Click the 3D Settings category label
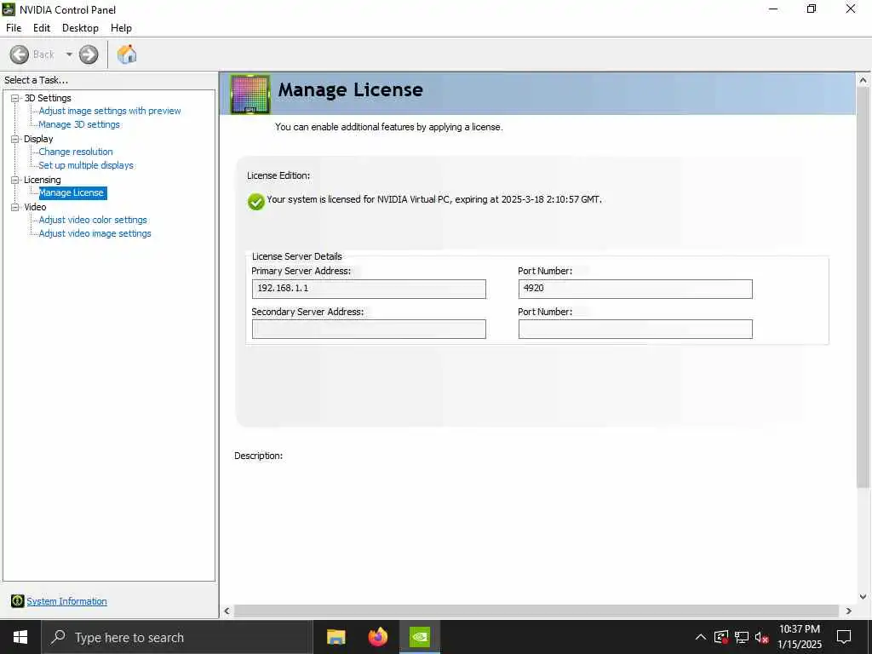Viewport: 872px width, 654px height. tap(48, 98)
